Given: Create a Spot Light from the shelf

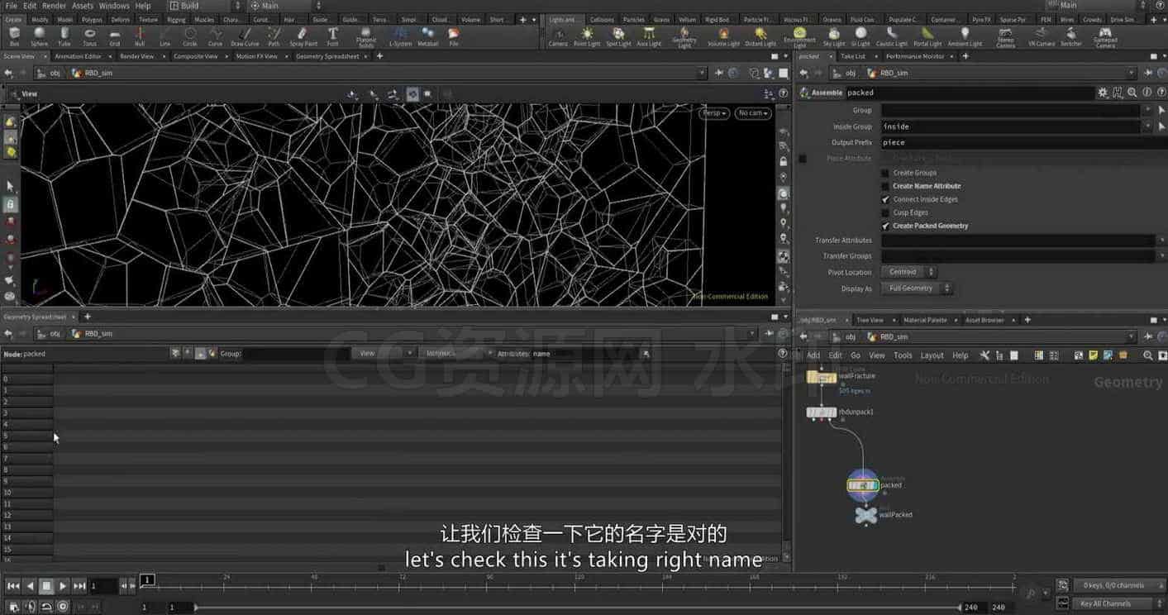Looking at the screenshot, I should click(618, 36).
